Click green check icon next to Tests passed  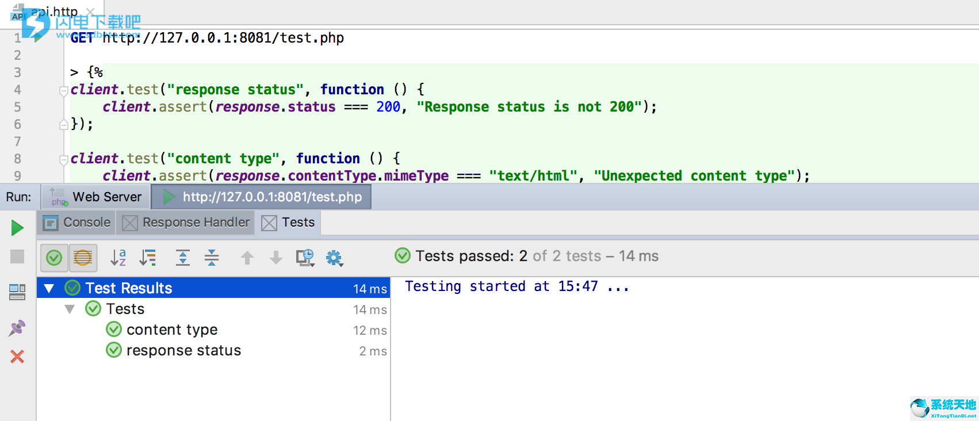pos(403,255)
